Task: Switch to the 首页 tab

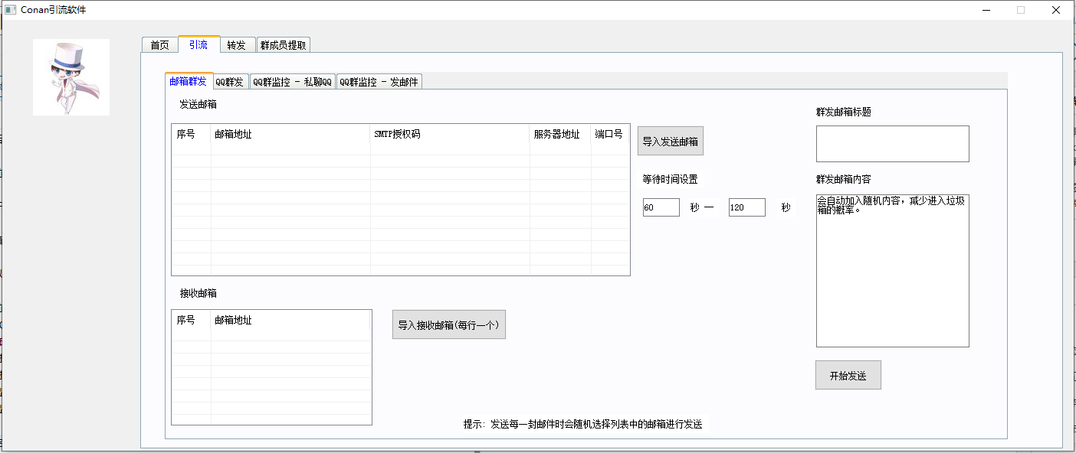Action: (159, 45)
